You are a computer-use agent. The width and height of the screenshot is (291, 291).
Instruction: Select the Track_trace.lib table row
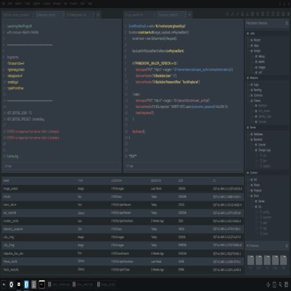pyautogui.click(x=123, y=269)
